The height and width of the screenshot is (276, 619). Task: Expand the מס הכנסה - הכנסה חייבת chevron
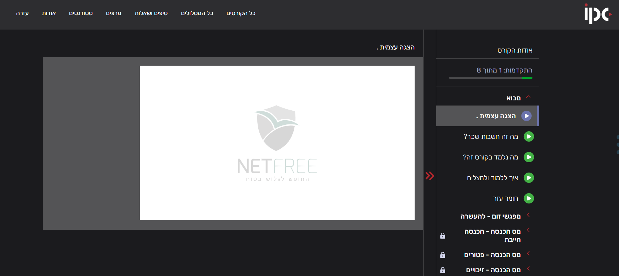(x=528, y=230)
